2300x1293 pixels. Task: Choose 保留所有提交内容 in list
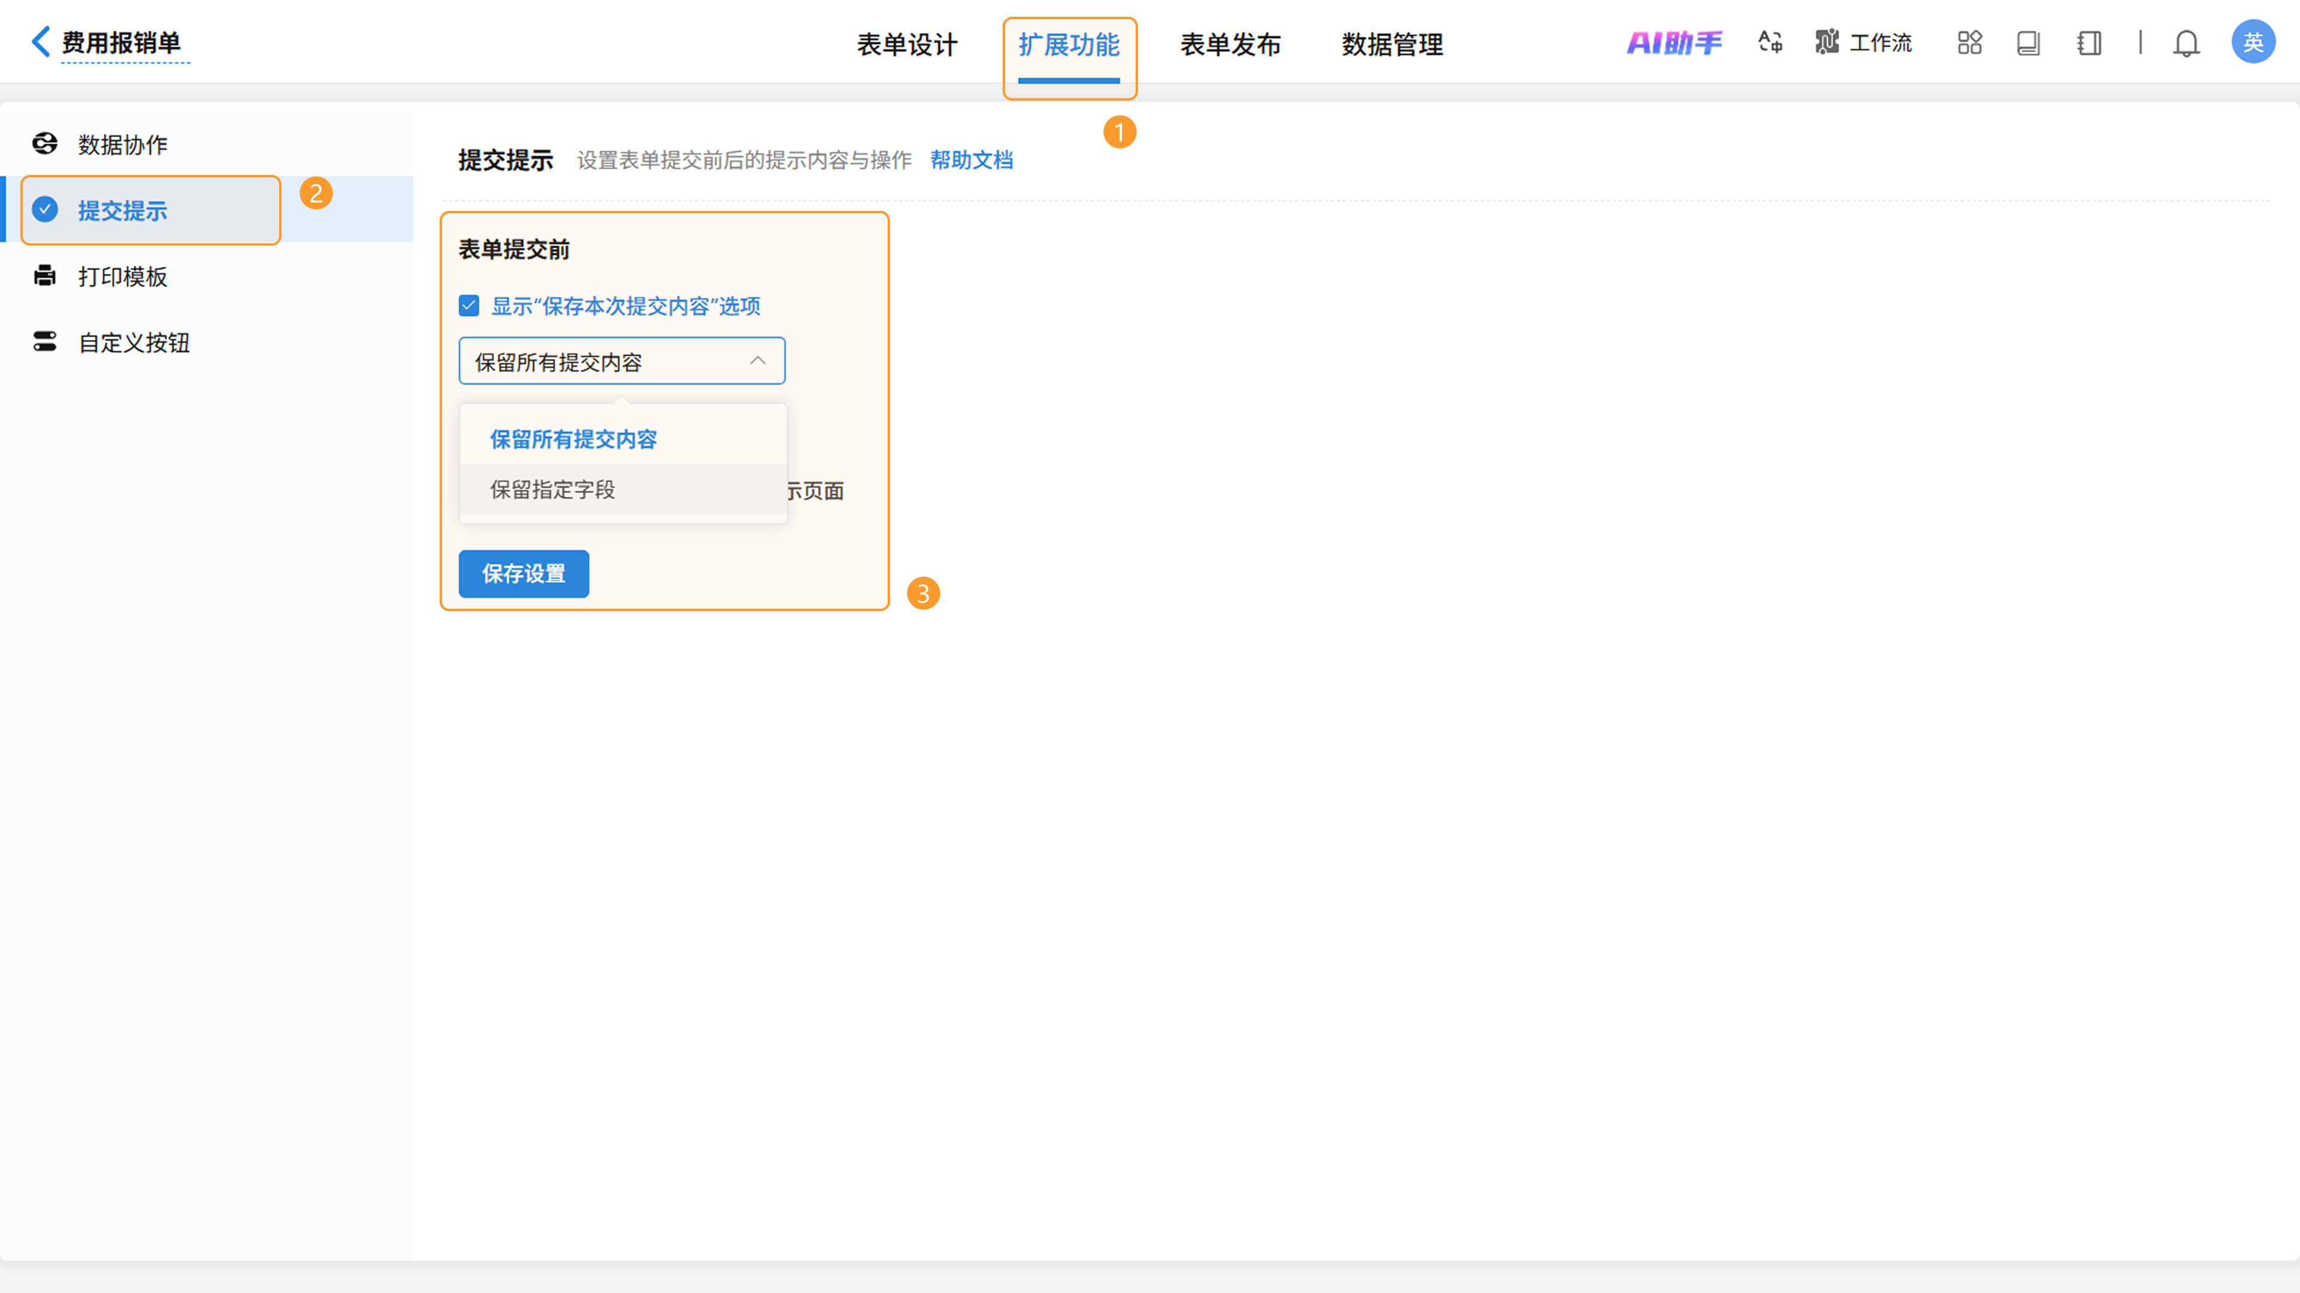coord(573,439)
